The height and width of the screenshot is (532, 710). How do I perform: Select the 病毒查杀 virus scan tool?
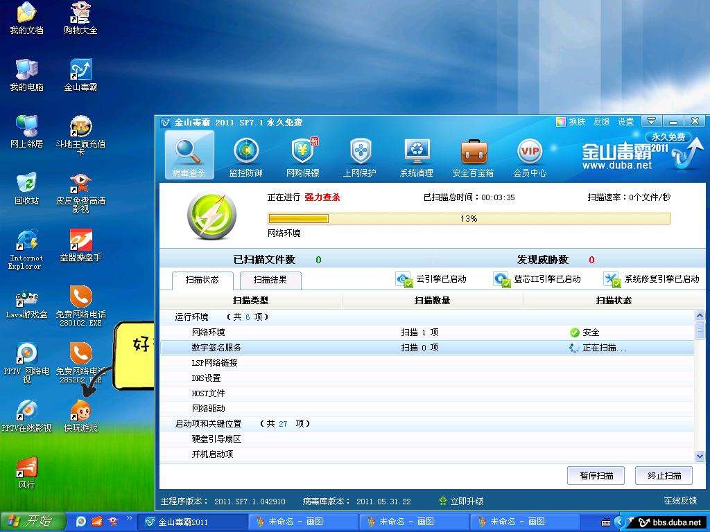point(189,154)
